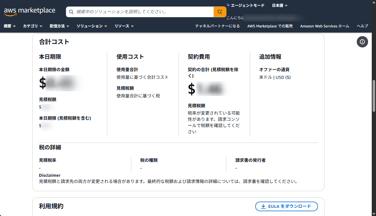Open the info panel circle icon

coord(362,42)
